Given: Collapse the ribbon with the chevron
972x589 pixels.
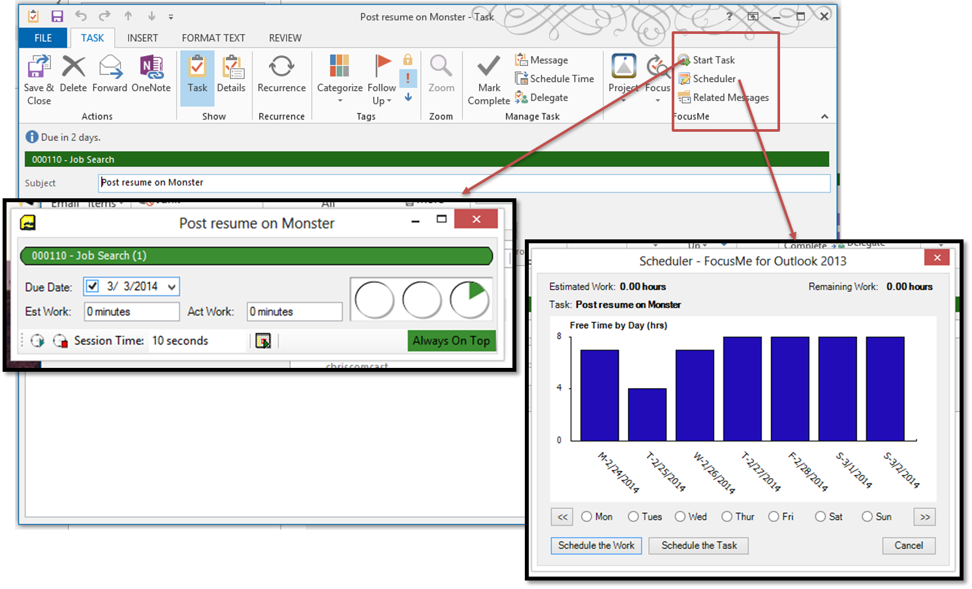Looking at the screenshot, I should [x=824, y=116].
